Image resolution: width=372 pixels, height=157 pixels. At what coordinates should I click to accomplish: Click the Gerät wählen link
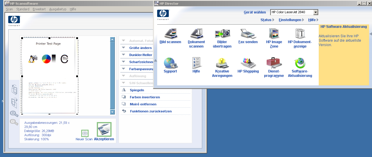[255, 12]
